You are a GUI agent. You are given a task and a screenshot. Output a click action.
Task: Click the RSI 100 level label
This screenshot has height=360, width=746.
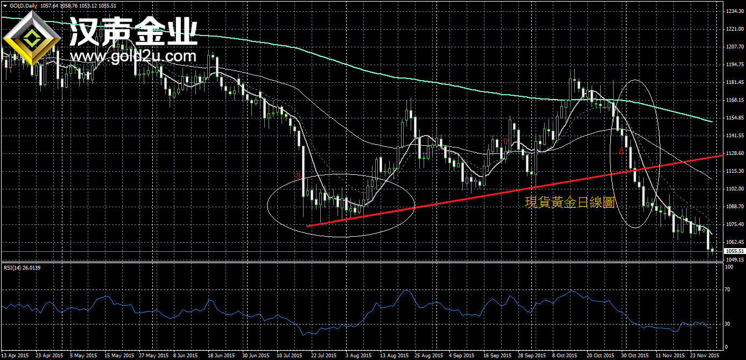tap(729, 267)
